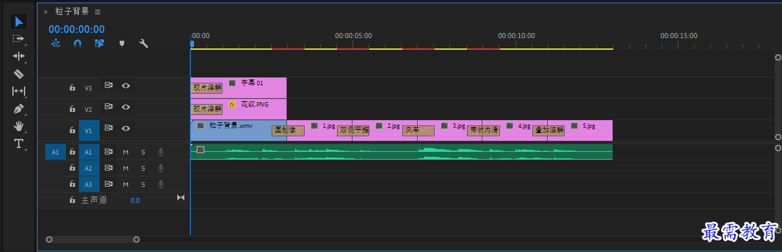Enable voice-over record on A2 microphone
782x252 pixels.
pos(160,168)
